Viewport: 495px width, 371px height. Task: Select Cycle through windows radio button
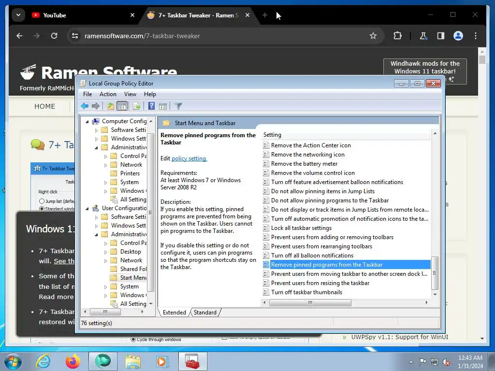pos(133,340)
